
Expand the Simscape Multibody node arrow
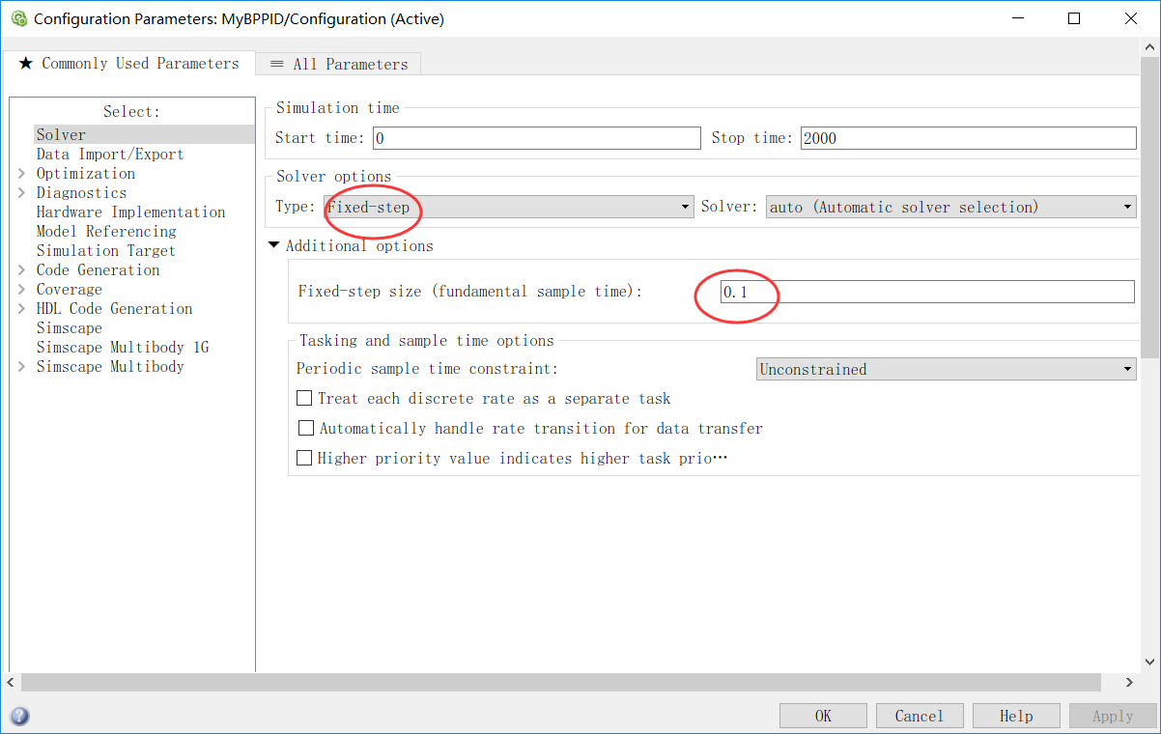click(21, 367)
